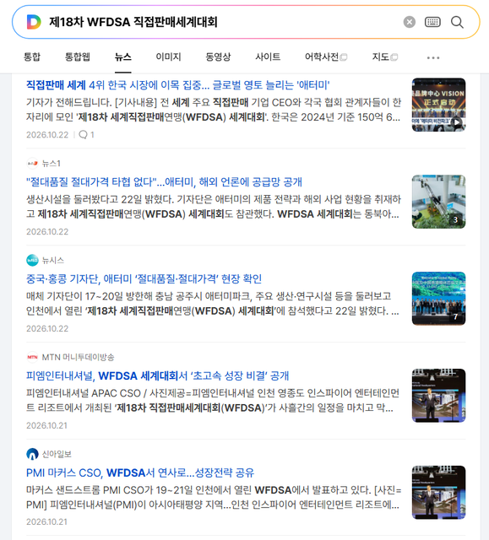Viewport: 489px width, 540px height.
Task: Open article 'PMI 마커스 CSO, WFDSA서 연사로' headline
Action: pyautogui.click(x=140, y=472)
